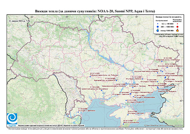The height and width of the screenshot is (134, 190).
Task: Click the small blue dot legend symbol
Action: coord(158,24)
